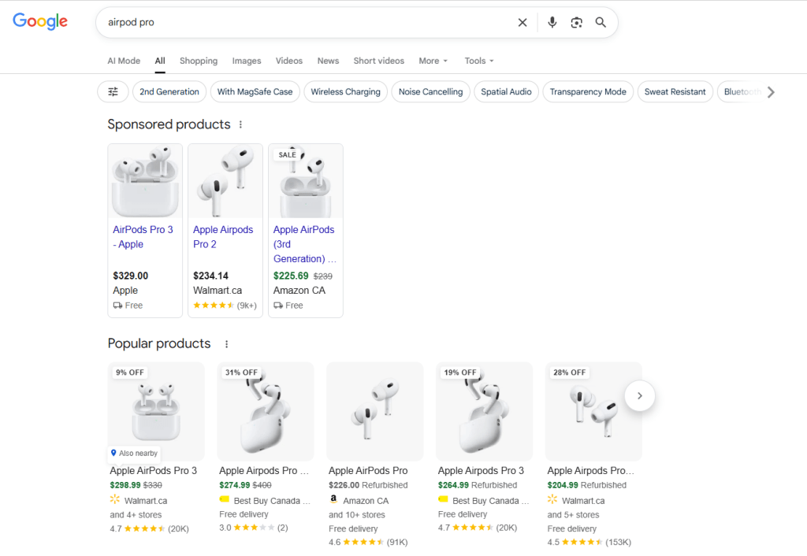Enable the Wireless Charging filter chip
807x556 pixels.
tap(345, 92)
